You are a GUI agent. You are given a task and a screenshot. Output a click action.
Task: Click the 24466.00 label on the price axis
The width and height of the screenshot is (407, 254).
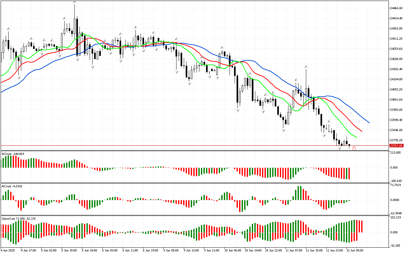[x=398, y=8]
